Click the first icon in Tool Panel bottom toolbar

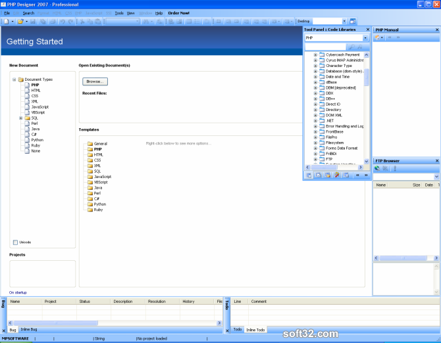[309, 175]
